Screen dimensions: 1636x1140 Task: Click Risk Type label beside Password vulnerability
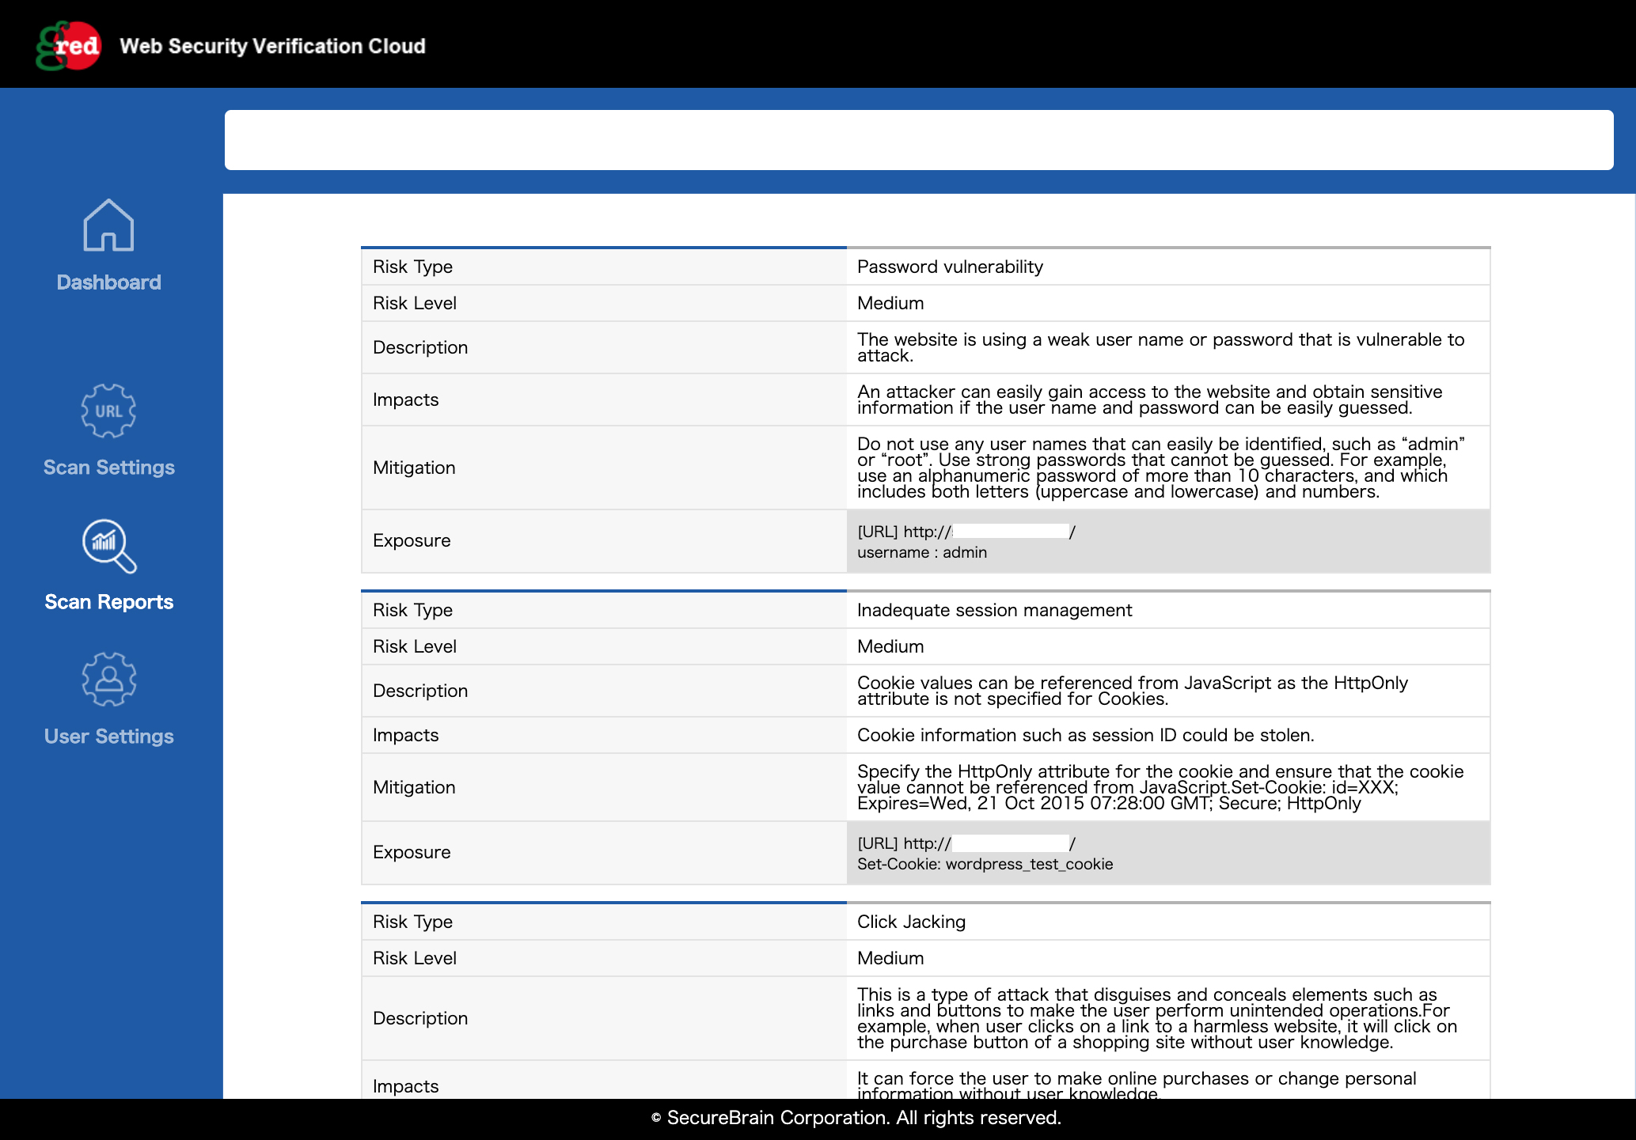pyautogui.click(x=412, y=267)
